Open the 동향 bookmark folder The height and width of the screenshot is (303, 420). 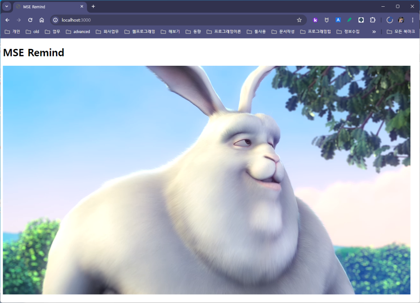[193, 32]
